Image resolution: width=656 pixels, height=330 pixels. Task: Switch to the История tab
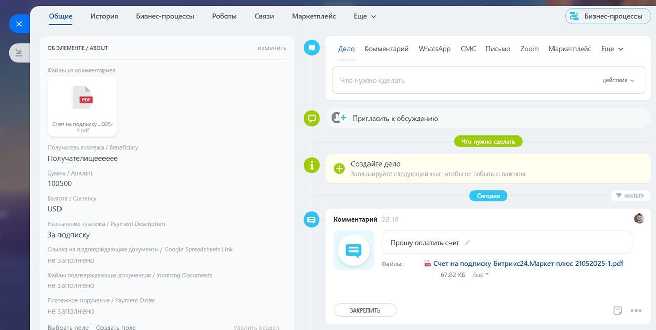tap(104, 16)
